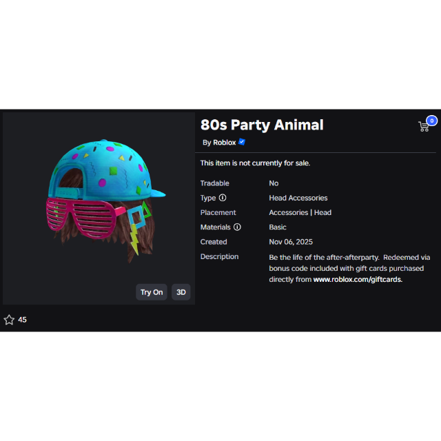Screen dimensions: 441x441
Task: Click the 45 favorites count
Action: [22, 320]
